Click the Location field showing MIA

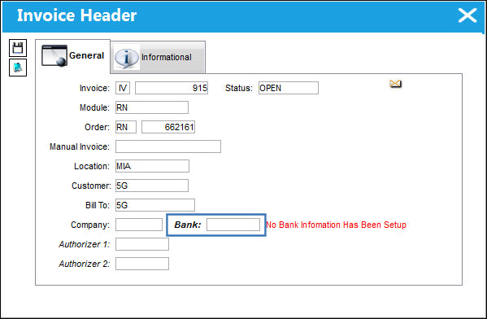click(152, 166)
